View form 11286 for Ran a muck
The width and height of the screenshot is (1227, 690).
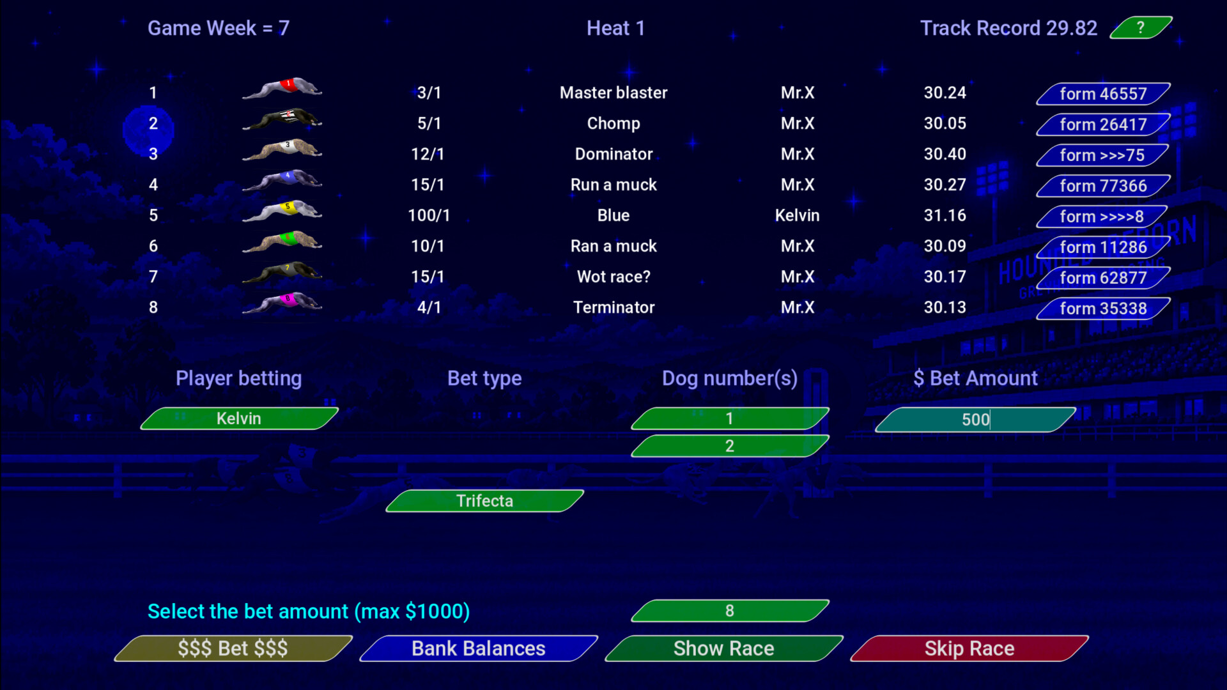click(1103, 247)
